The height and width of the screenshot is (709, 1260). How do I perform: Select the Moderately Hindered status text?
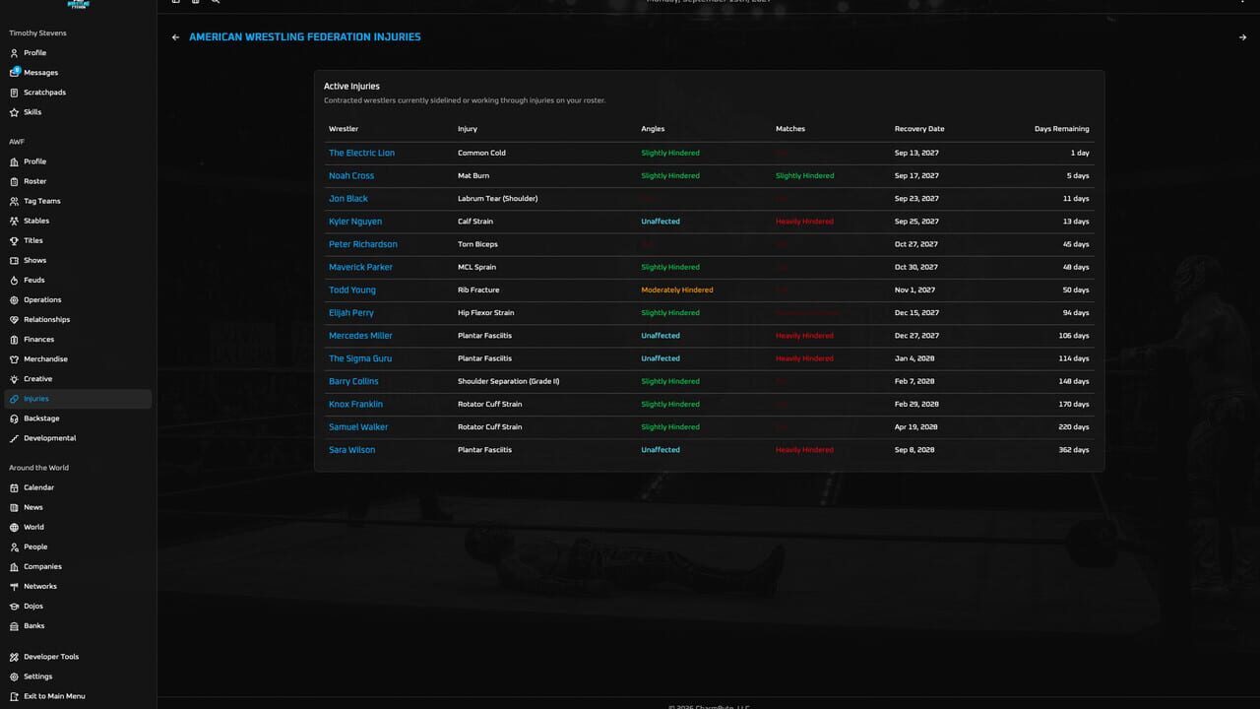(677, 290)
